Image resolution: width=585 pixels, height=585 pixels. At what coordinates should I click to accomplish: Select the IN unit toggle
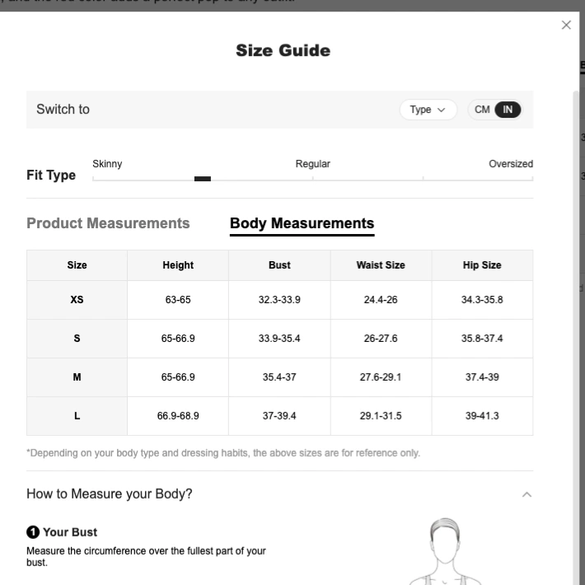click(508, 110)
